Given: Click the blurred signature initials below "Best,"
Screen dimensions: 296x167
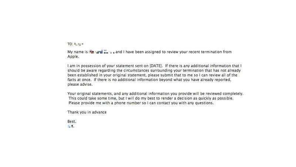Looking at the screenshot, I should (x=71, y=126).
